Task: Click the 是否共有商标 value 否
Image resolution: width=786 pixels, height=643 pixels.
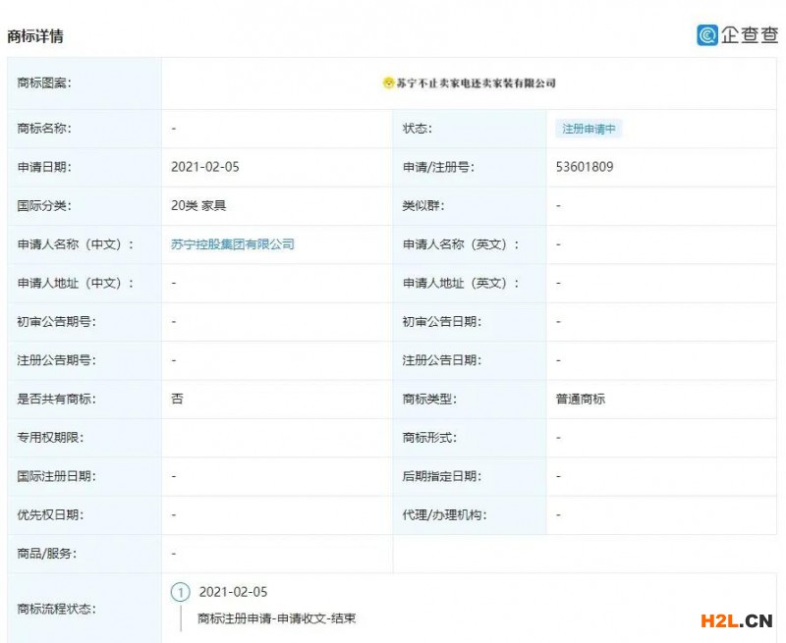Action: point(177,400)
